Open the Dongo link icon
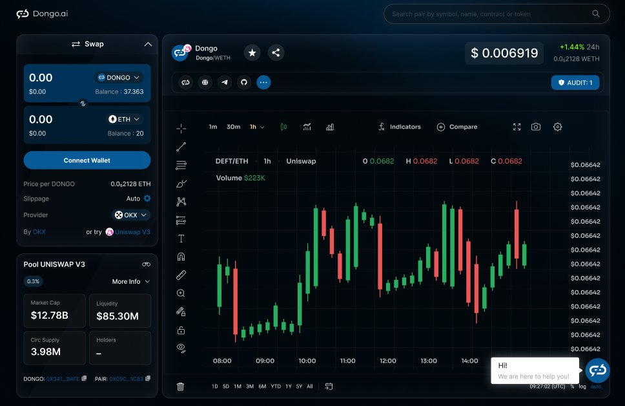 [x=186, y=82]
